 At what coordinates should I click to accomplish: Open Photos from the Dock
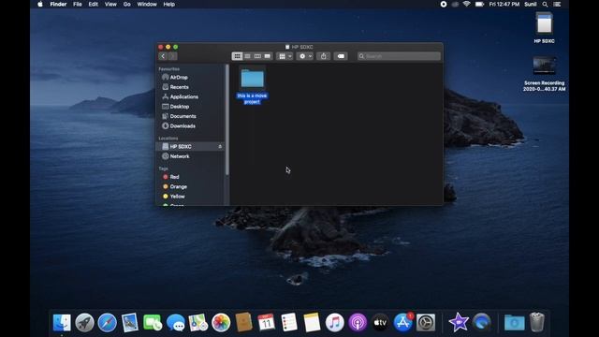[221, 323]
